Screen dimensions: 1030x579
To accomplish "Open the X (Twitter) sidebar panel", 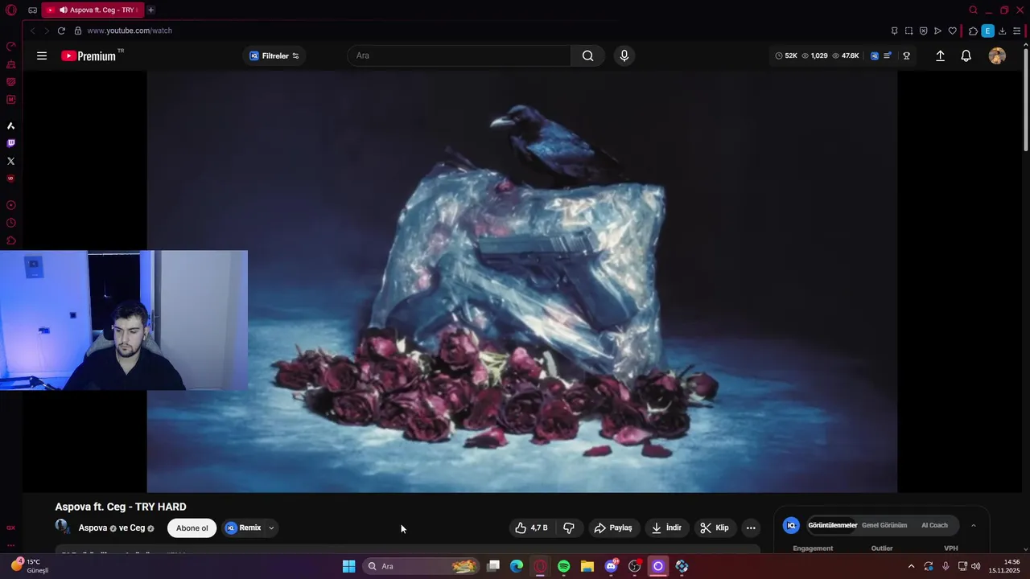I will [10, 161].
